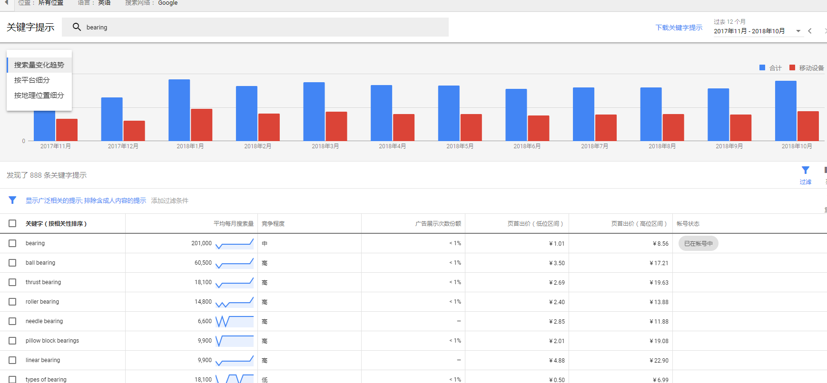Click the search magnifier icon
Viewport: 827px width, 383px height.
[77, 27]
